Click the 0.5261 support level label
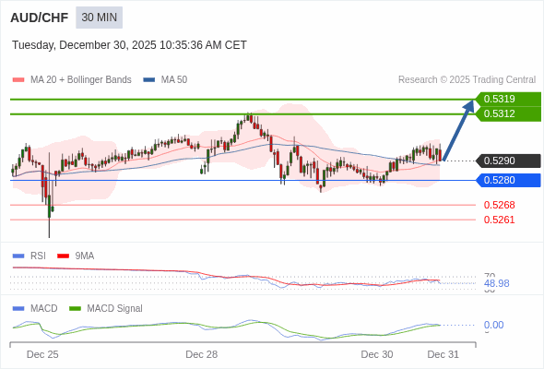The image size is (544, 369). pos(499,220)
